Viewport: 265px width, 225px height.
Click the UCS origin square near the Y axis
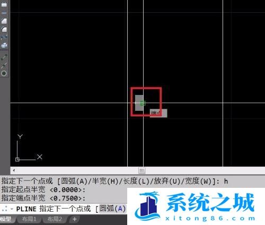click(17, 160)
